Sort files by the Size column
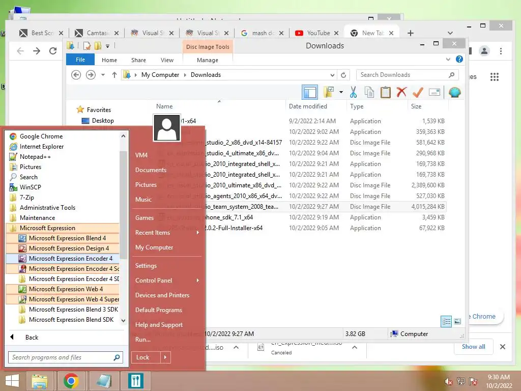Screen dimensions: 521x391 [x=416, y=106]
